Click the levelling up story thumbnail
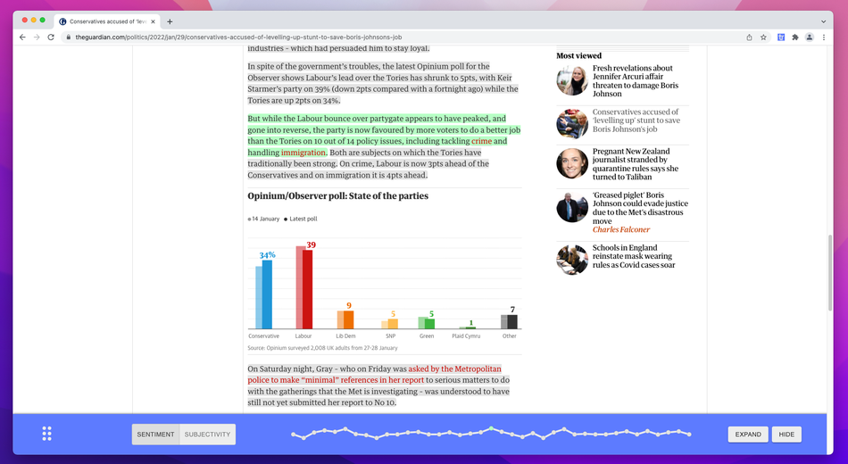This screenshot has height=464, width=848. [572, 124]
